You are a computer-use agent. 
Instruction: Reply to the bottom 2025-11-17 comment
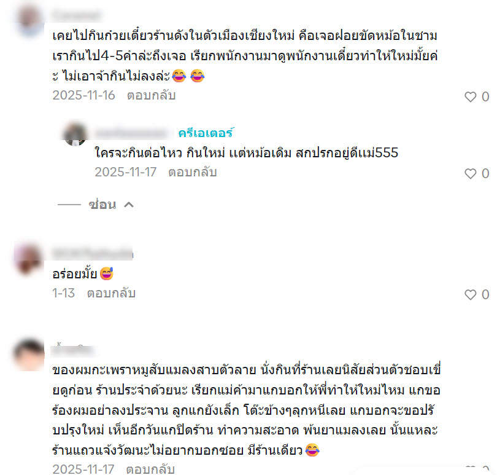coord(150,469)
